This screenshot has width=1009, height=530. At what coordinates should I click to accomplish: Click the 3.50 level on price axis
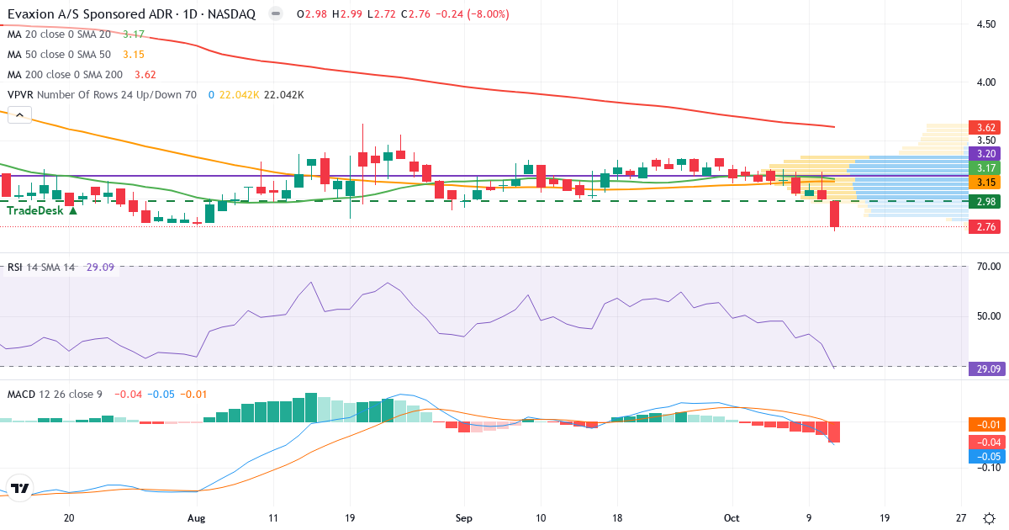point(986,140)
